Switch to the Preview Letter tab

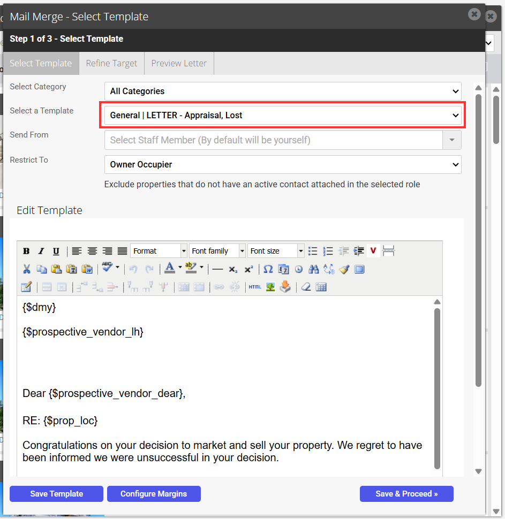point(179,63)
